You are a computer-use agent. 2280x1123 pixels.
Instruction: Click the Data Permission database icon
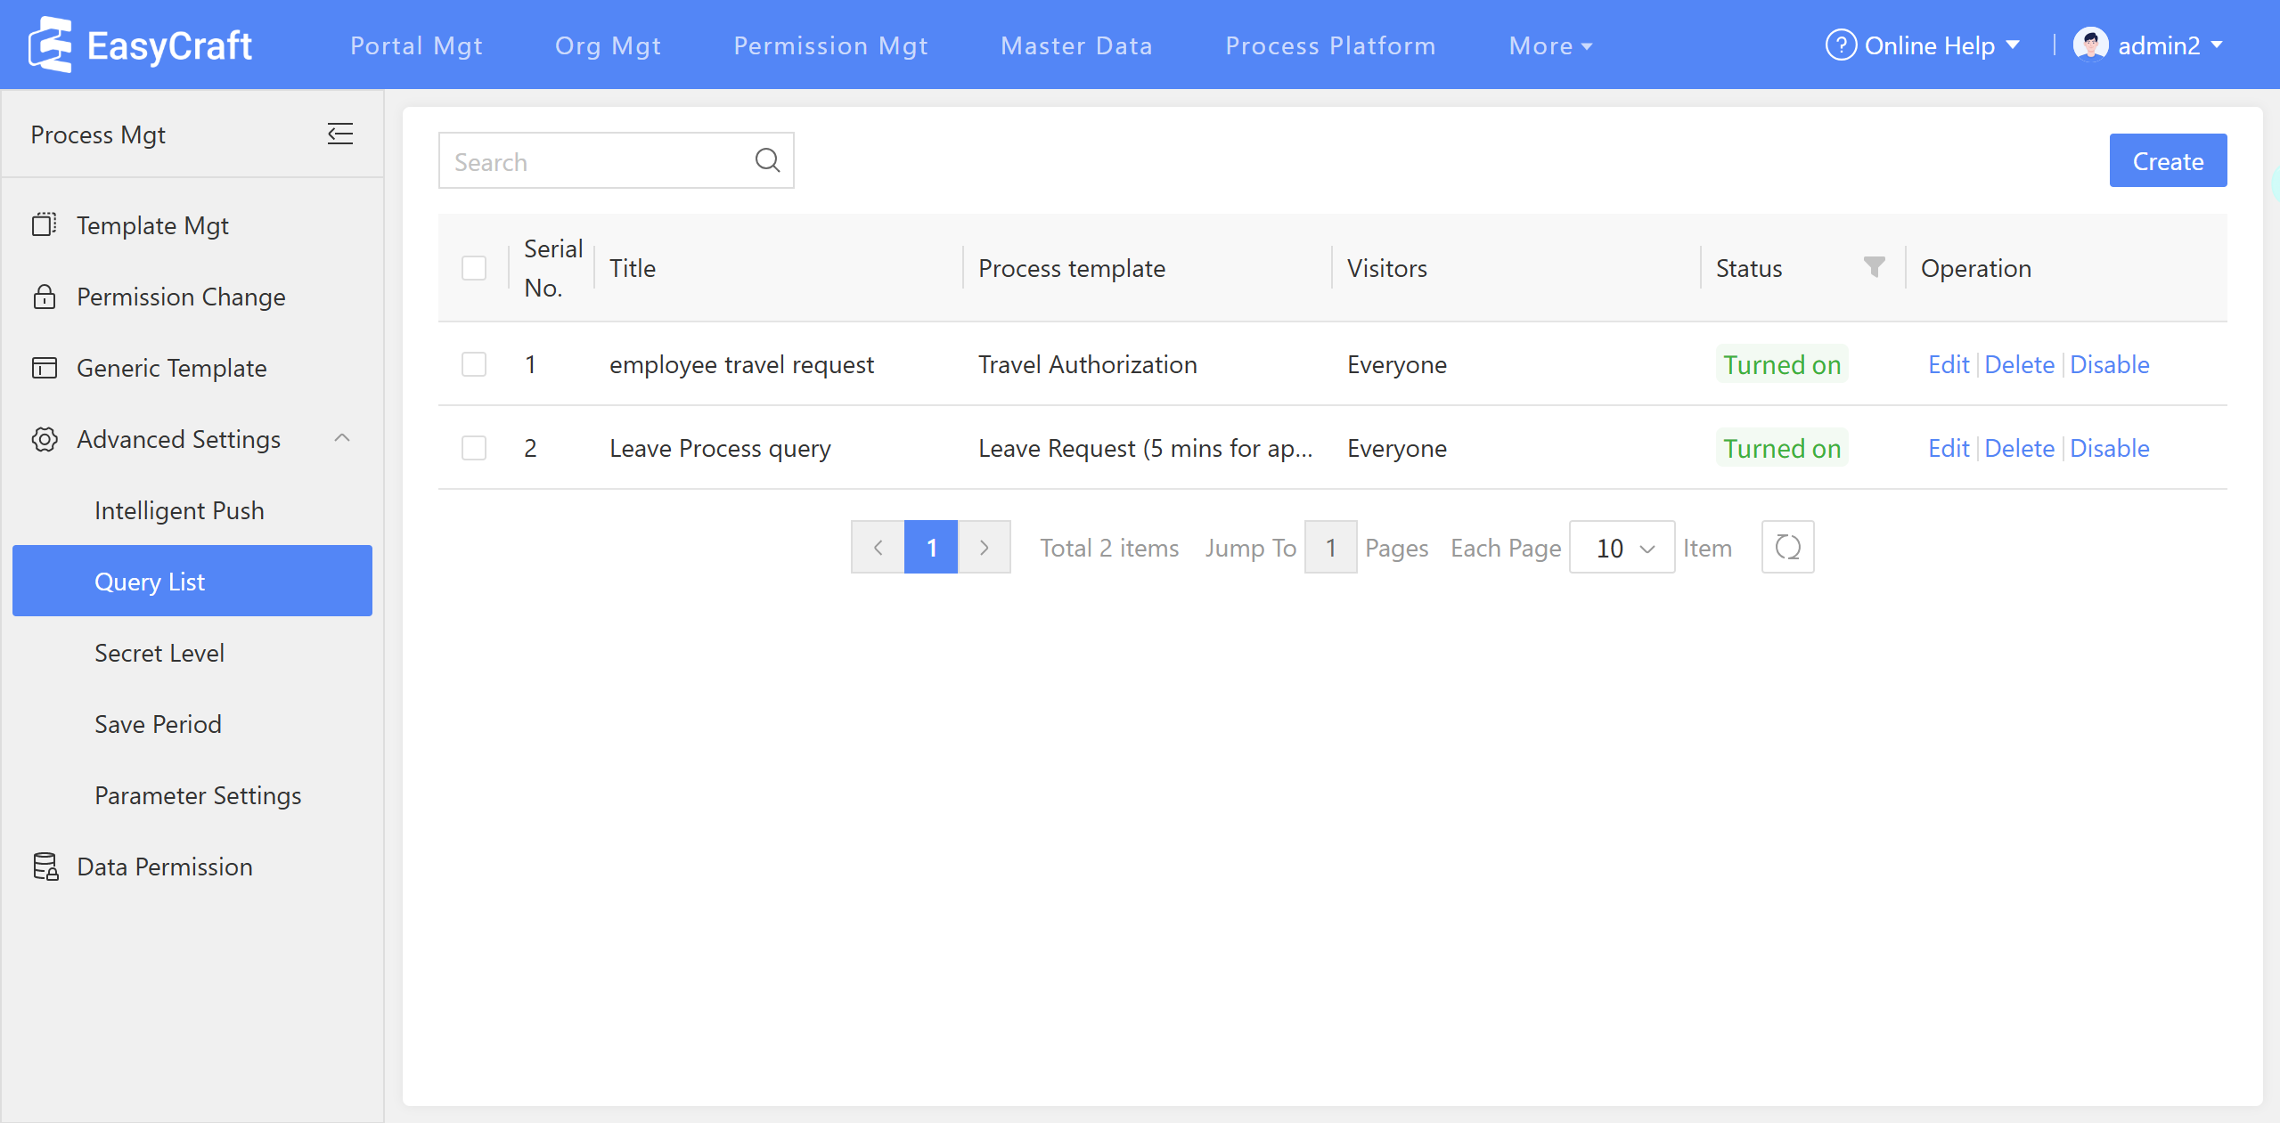45,866
